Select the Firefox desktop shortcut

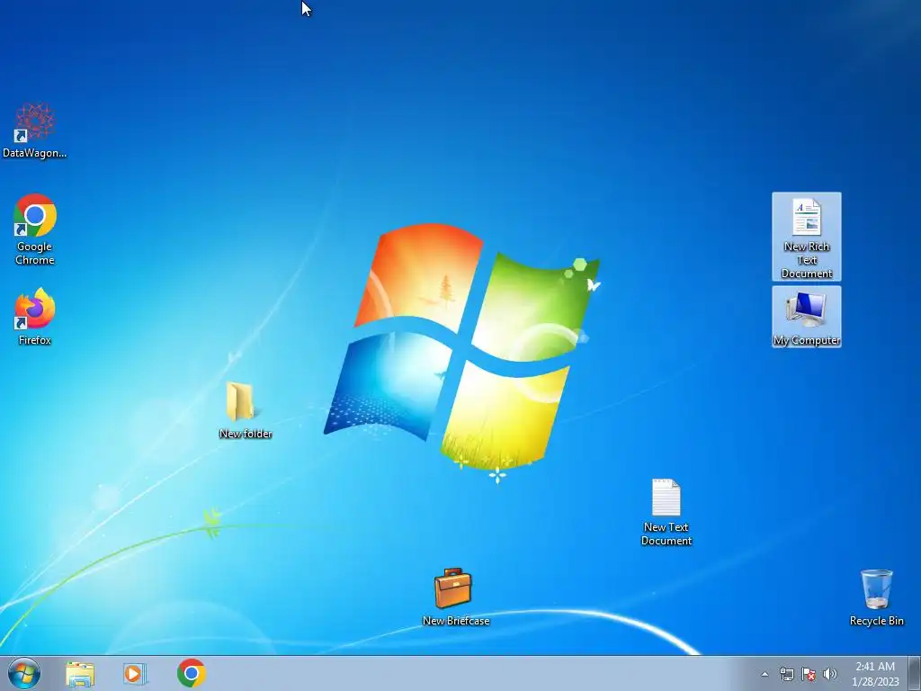tap(35, 309)
